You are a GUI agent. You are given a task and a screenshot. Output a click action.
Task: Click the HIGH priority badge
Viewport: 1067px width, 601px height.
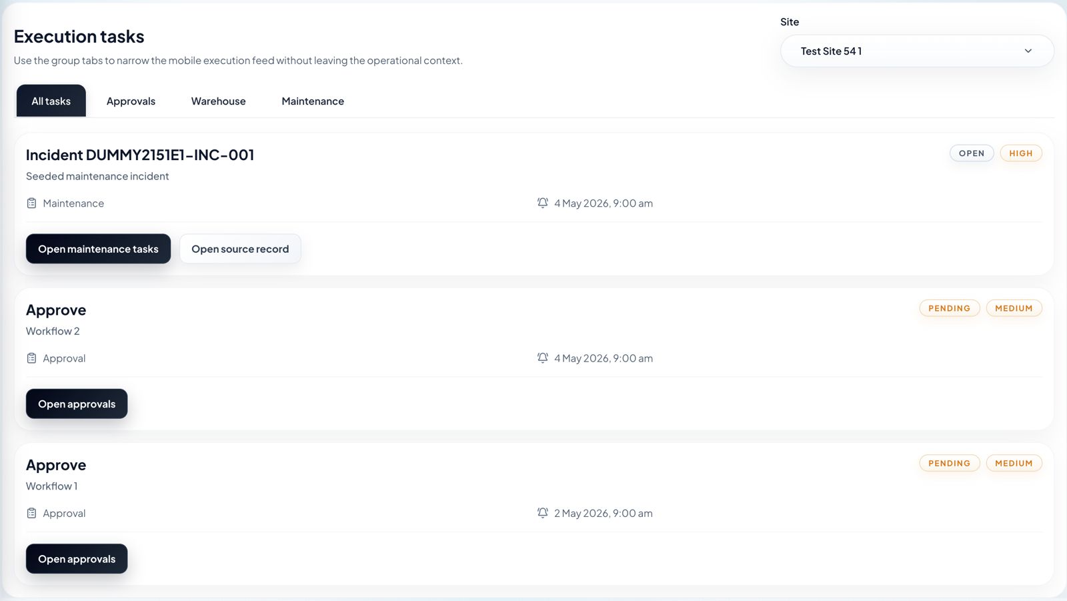[x=1021, y=153]
